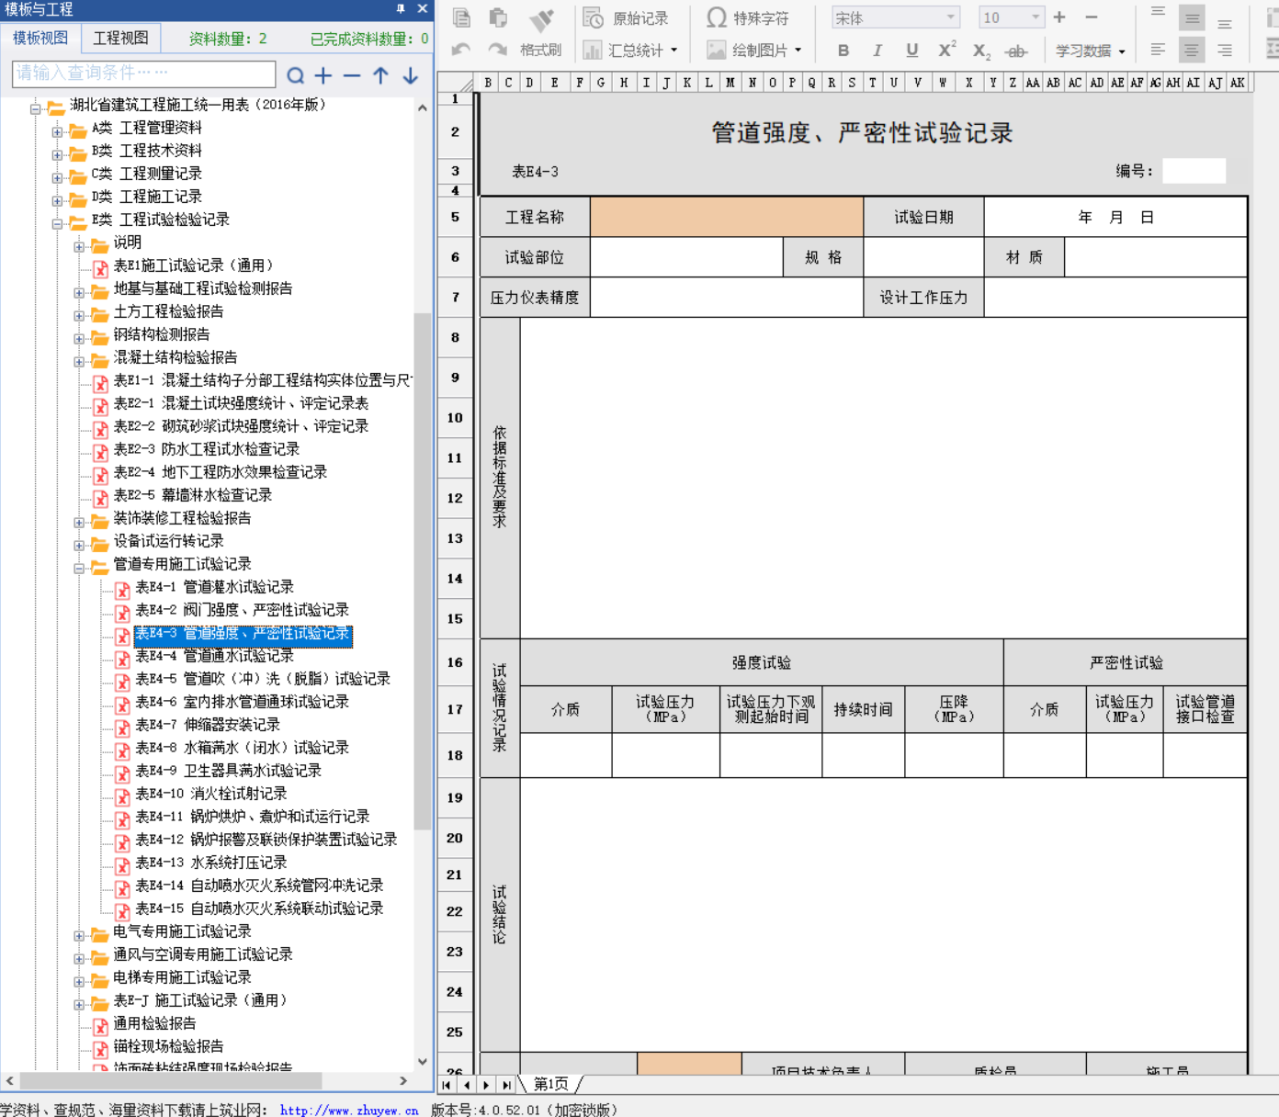Viewport: 1279px width, 1117px height.
Task: Select 表E2-3 防水工程试水检查记录
Action: point(206,449)
